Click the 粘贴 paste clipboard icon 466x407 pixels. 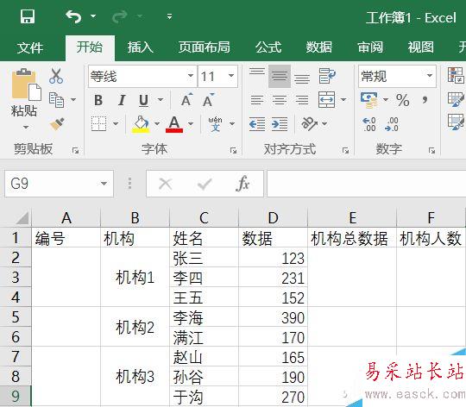(26, 84)
